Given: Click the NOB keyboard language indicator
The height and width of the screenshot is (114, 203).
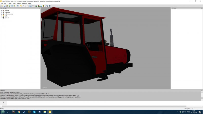Looking at the screenshot, I should [x=189, y=112].
